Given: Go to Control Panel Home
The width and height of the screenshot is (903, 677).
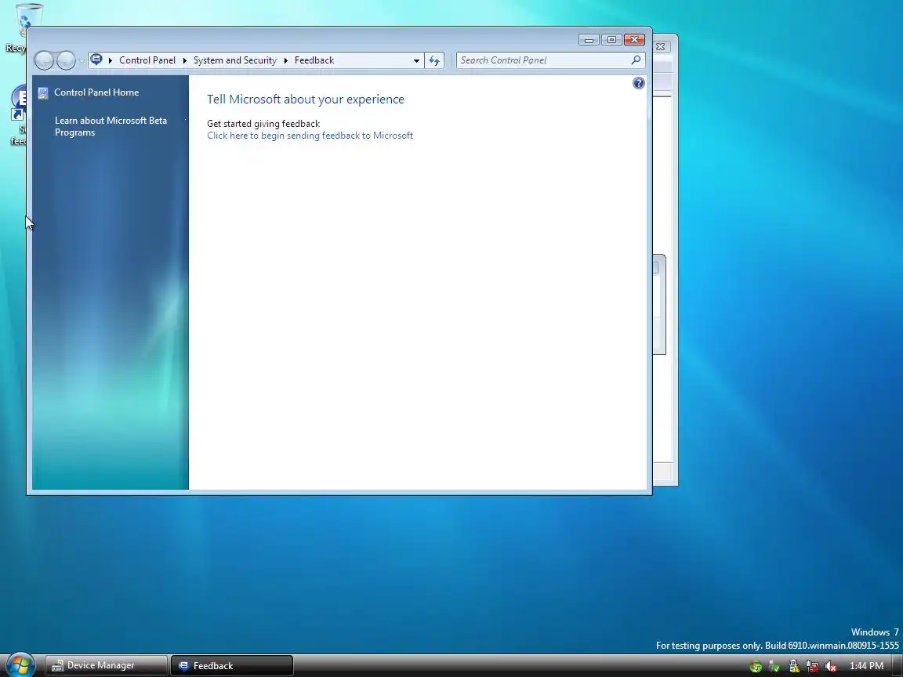Looking at the screenshot, I should click(96, 92).
